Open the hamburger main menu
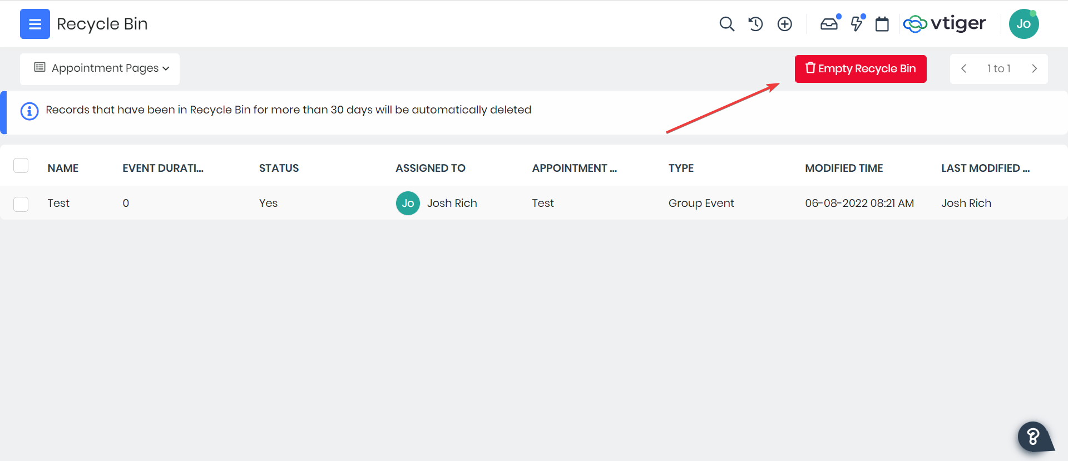Screen dimensions: 1068x461 (x=34, y=24)
